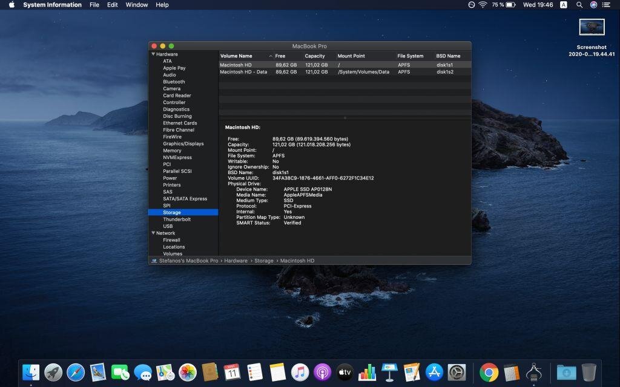This screenshot has height=387, width=620.
Task: Select Bluetooth in the sidebar
Action: [174, 82]
